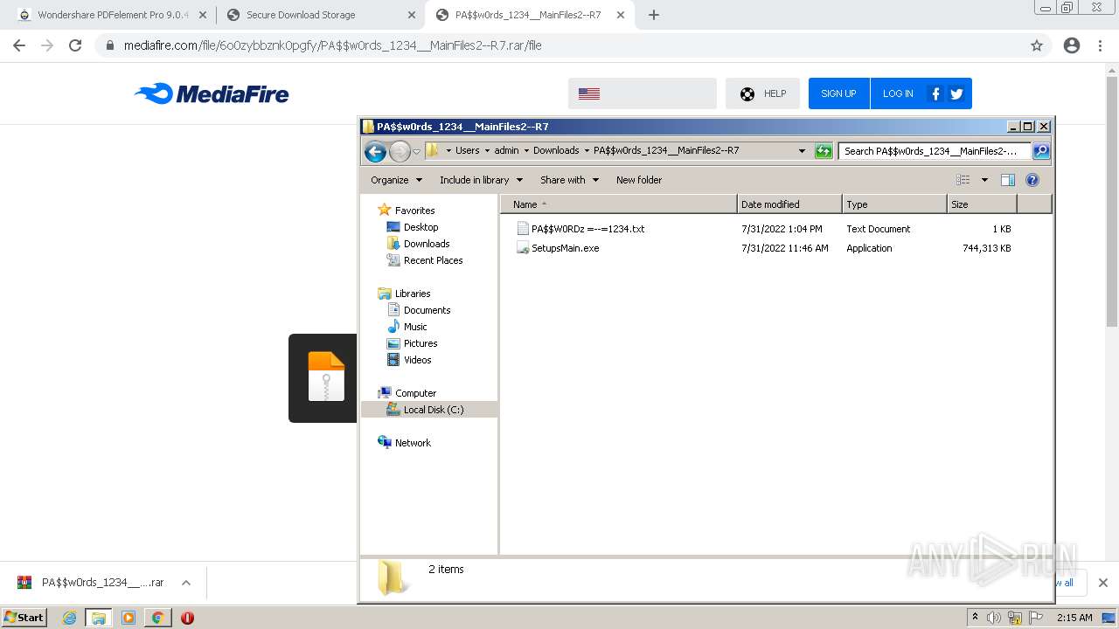Open Explorer help icon

1032,180
